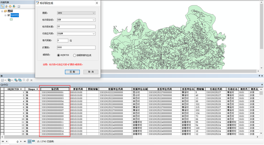Viewport: 264px width, 145px height.
Task: Go to last record in table
Action: tap(25, 141)
